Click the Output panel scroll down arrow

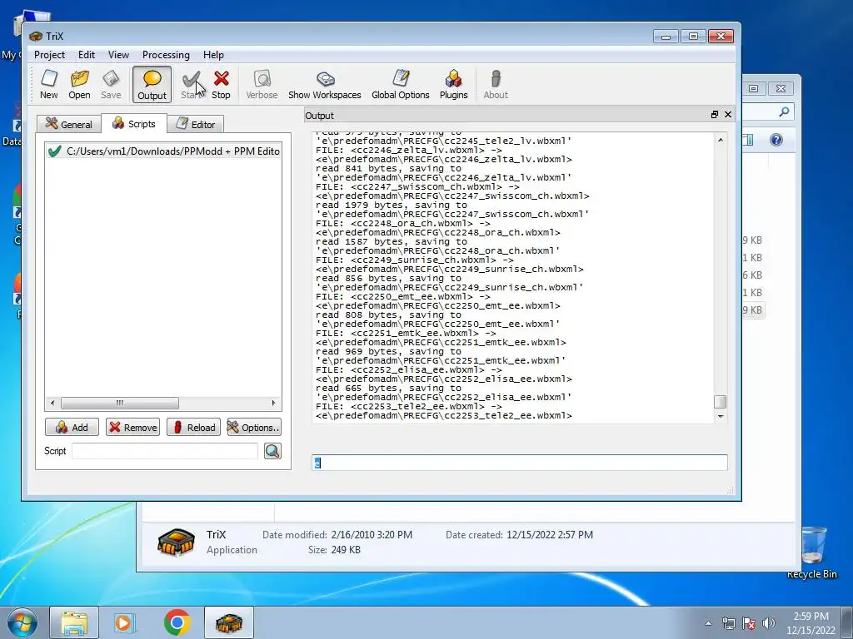pos(721,416)
